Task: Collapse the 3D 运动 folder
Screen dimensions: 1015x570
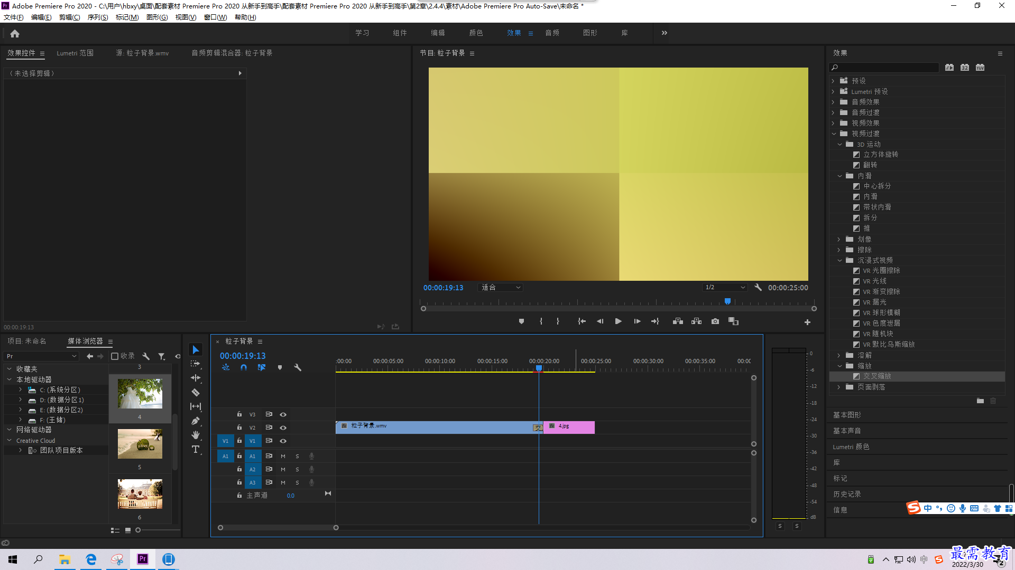Action: click(839, 144)
